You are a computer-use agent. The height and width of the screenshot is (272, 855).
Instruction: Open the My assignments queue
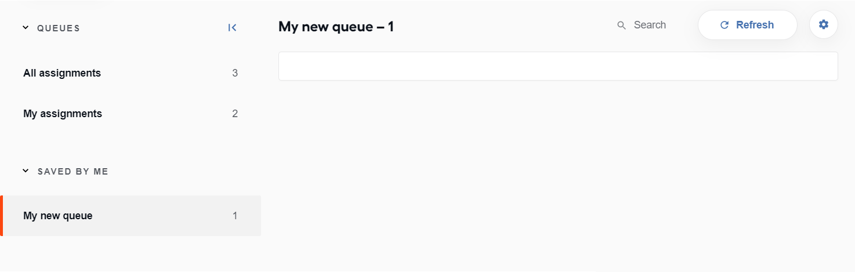coord(131,114)
